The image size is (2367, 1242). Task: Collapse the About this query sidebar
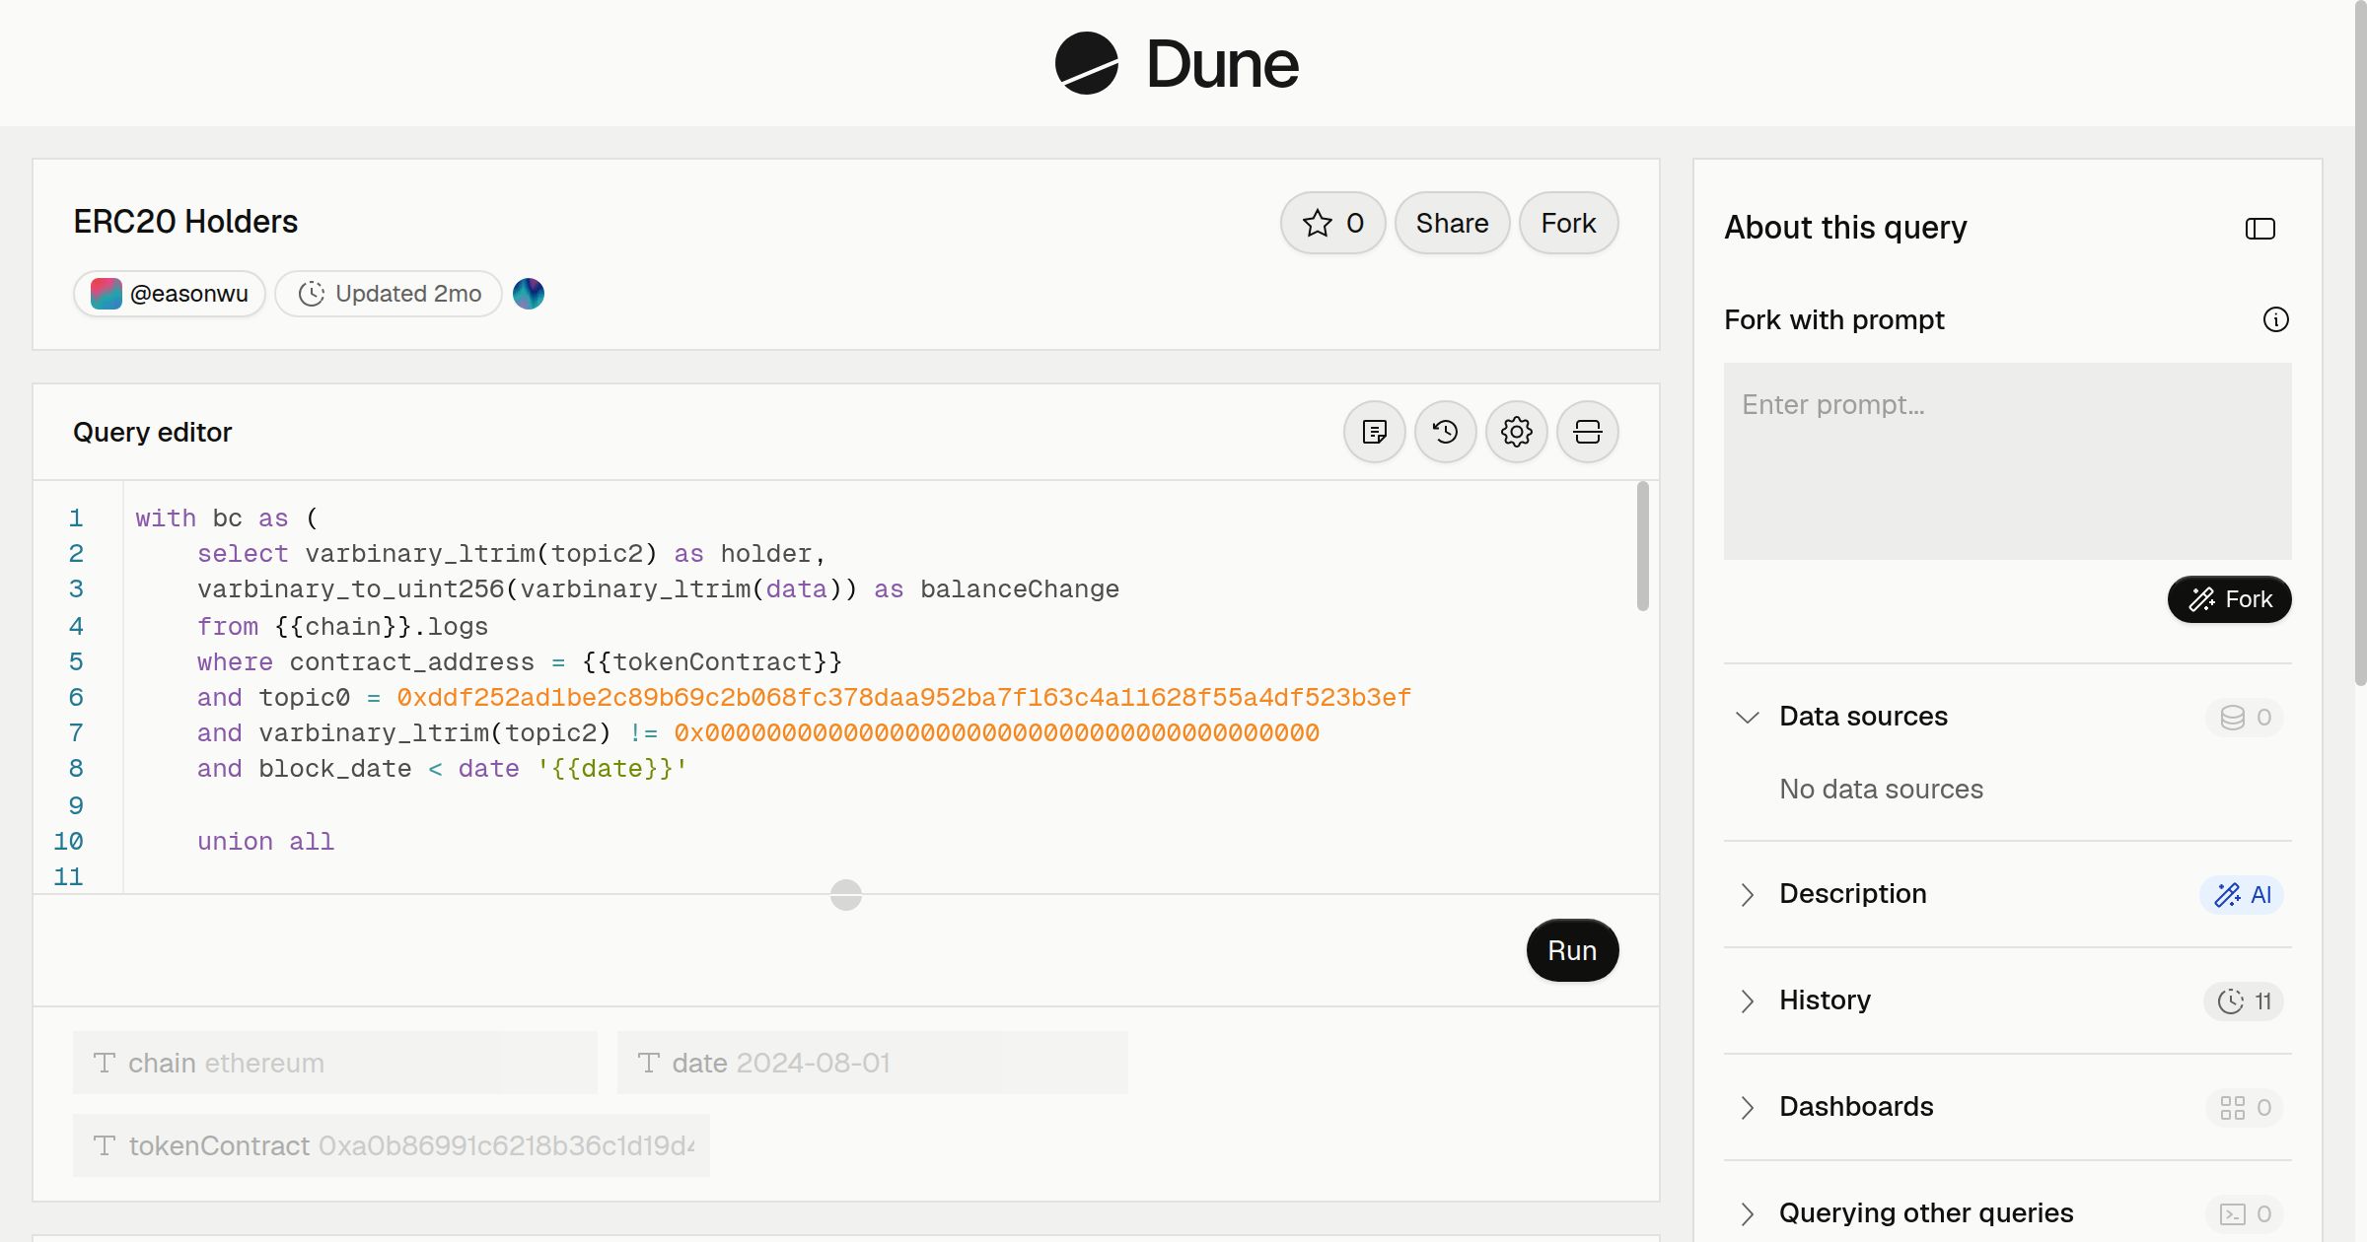pyautogui.click(x=2260, y=229)
